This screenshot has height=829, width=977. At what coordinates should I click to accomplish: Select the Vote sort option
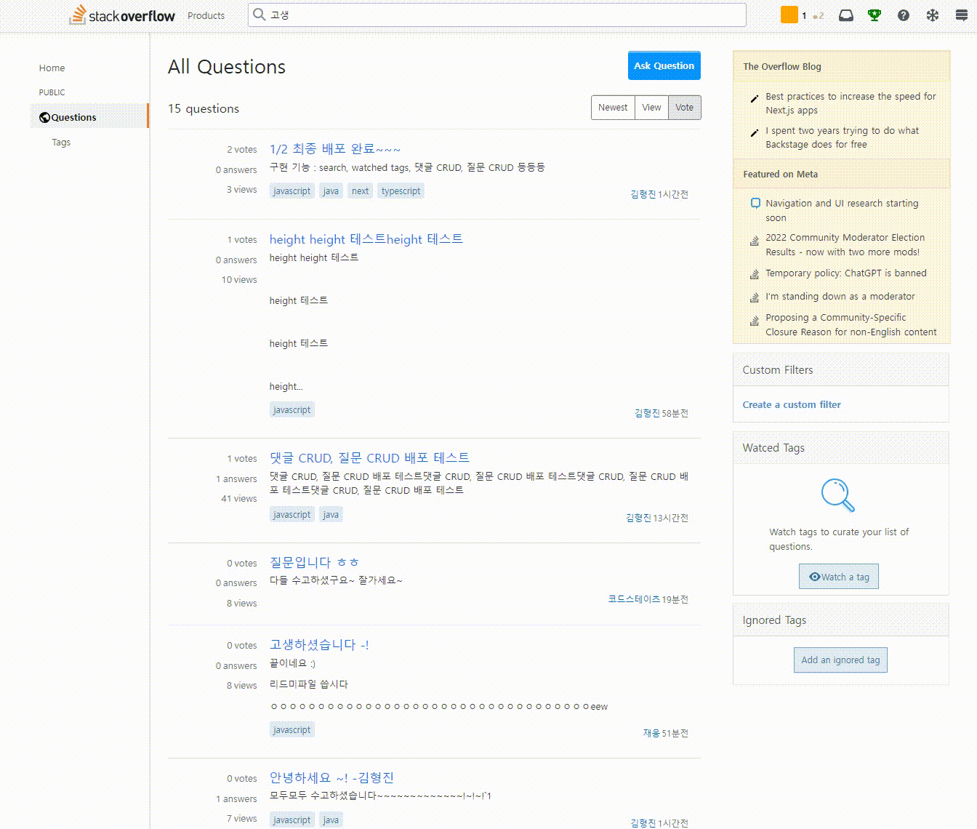point(684,108)
